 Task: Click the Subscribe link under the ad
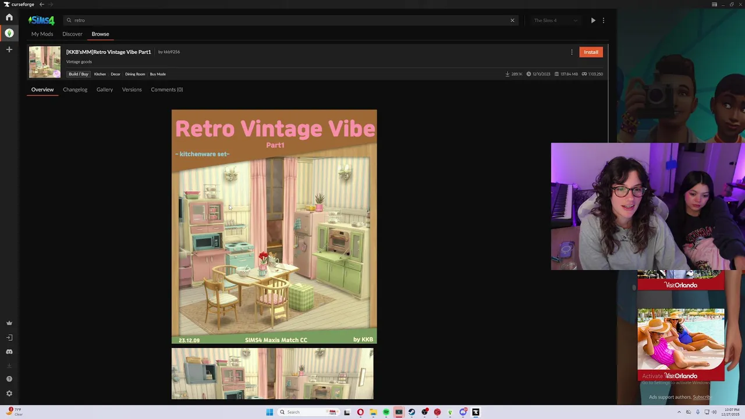(x=702, y=397)
